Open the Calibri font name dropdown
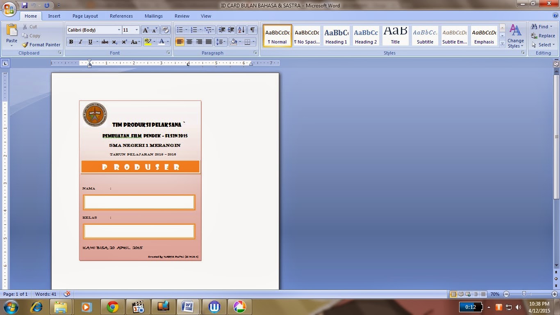This screenshot has width=560, height=315. [x=119, y=30]
